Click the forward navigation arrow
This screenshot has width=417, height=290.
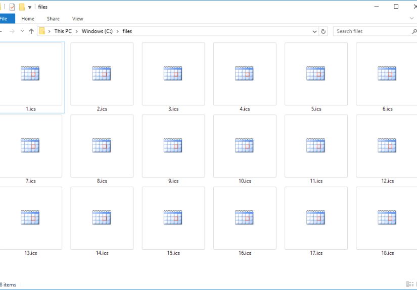point(12,31)
